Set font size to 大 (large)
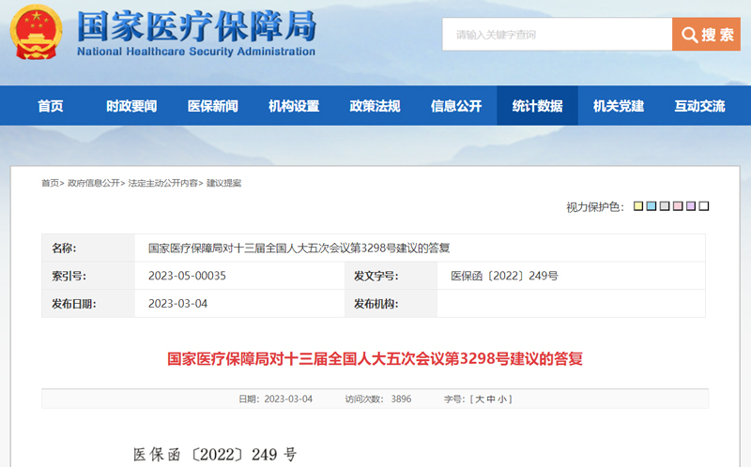This screenshot has width=751, height=467. (480, 399)
